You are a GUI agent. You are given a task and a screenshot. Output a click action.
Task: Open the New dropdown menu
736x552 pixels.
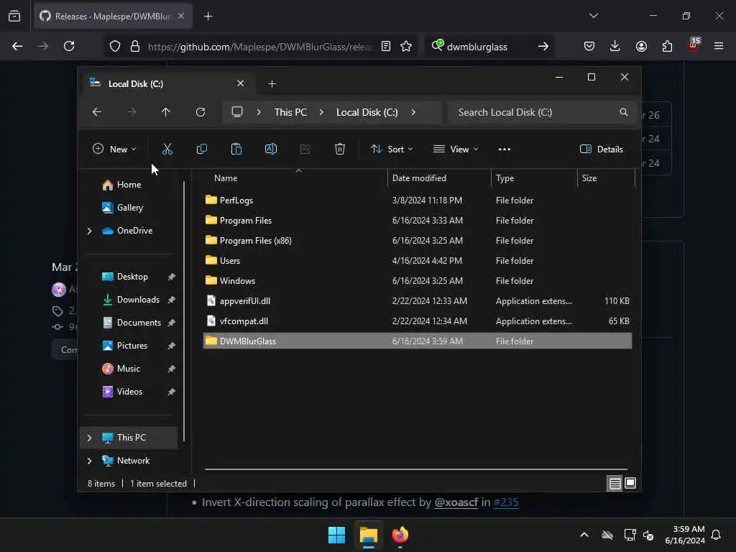114,149
